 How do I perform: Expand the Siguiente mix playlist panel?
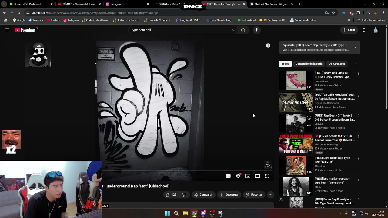click(355, 48)
